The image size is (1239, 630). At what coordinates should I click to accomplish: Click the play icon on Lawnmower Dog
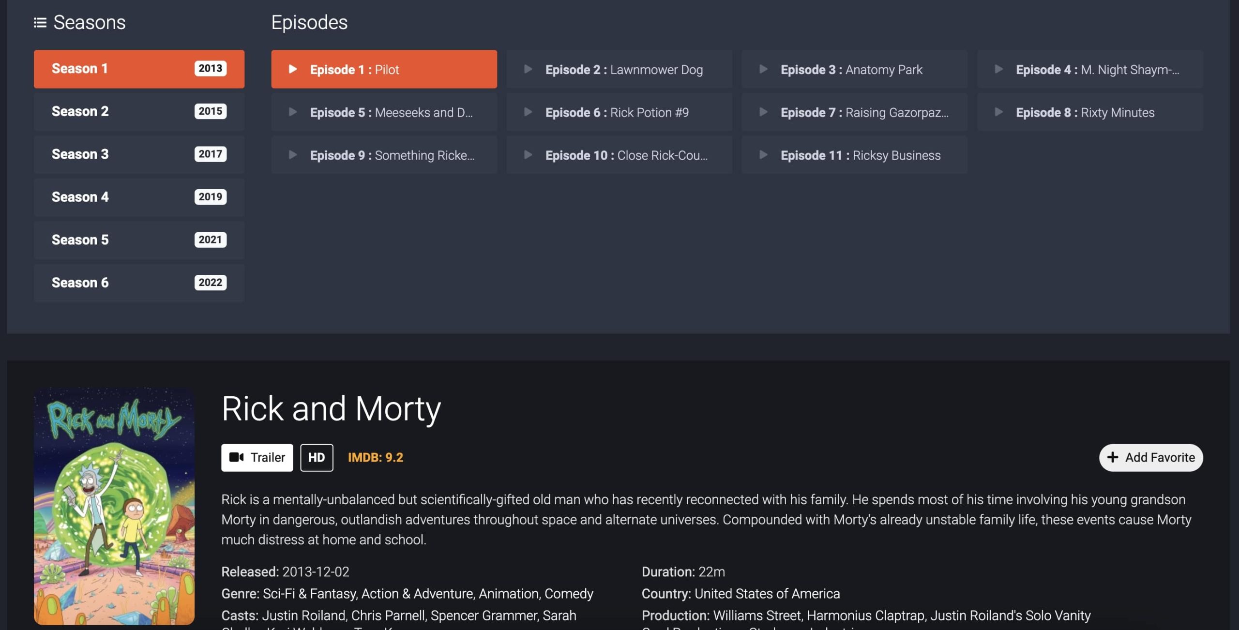(x=528, y=69)
